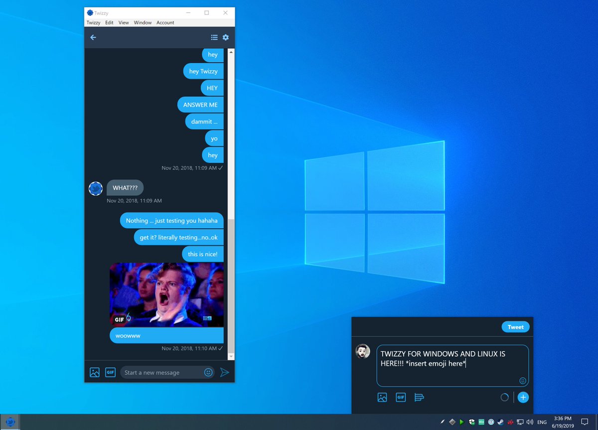Click the 'WHAT???' reply bubble

[x=125, y=188]
